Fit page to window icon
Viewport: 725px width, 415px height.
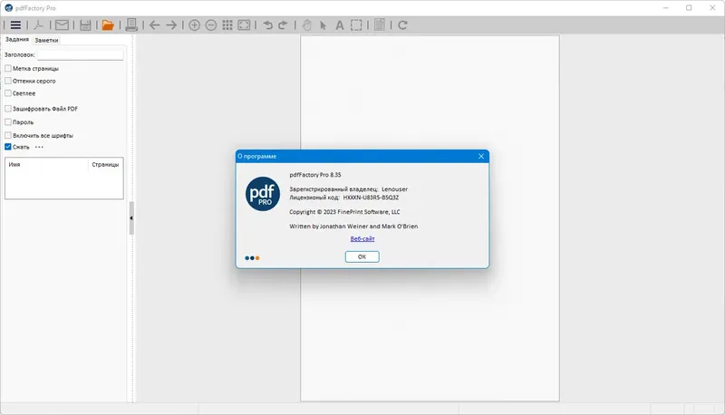pos(244,25)
